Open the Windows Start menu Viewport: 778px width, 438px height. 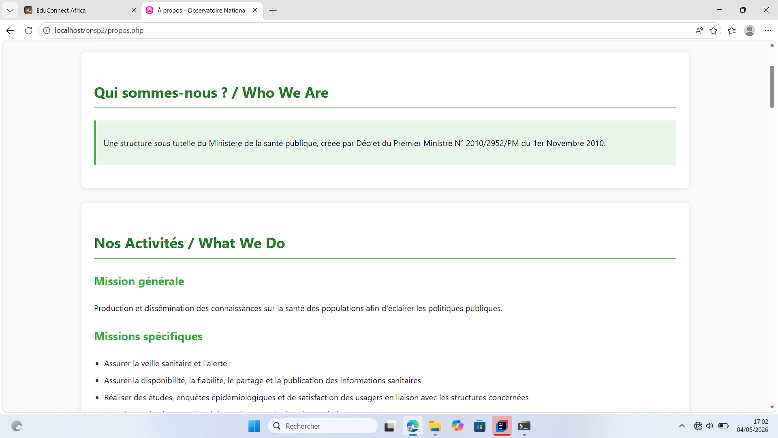coord(254,426)
